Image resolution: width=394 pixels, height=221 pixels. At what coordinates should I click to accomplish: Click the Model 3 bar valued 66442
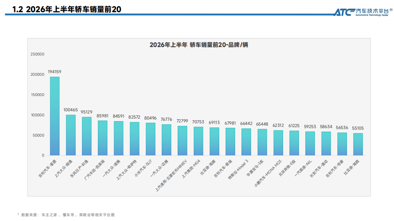click(246, 142)
